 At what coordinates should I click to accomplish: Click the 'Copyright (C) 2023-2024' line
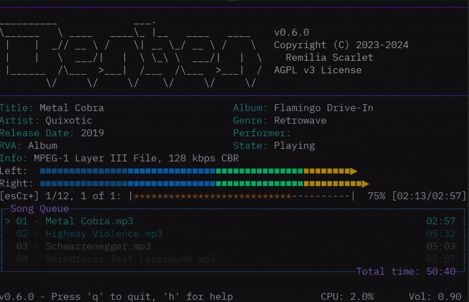341,45
